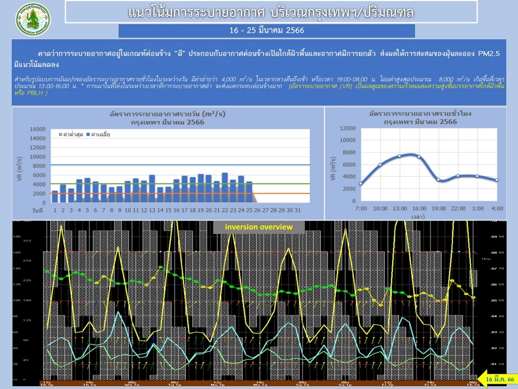518x389 pixels.
Task: Click the day 1 bar in daily chart
Action: (55, 196)
